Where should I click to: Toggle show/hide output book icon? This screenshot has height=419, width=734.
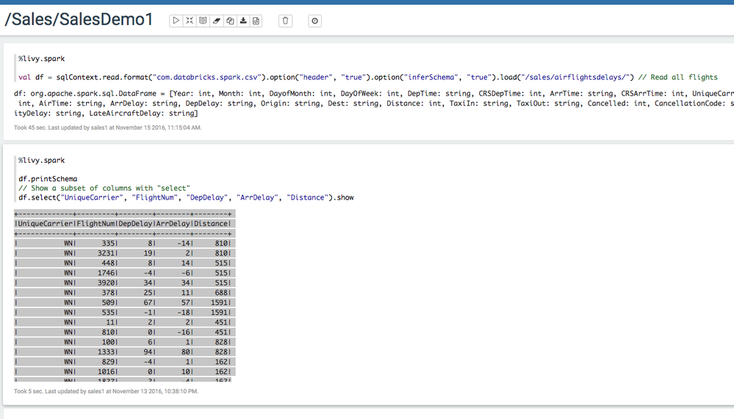point(203,21)
